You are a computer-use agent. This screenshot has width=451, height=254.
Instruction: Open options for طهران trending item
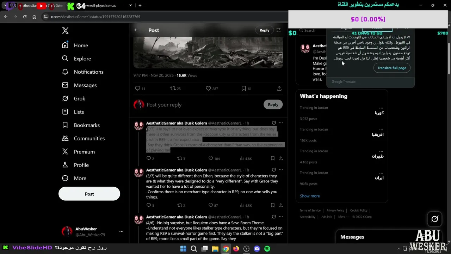pos(381,151)
